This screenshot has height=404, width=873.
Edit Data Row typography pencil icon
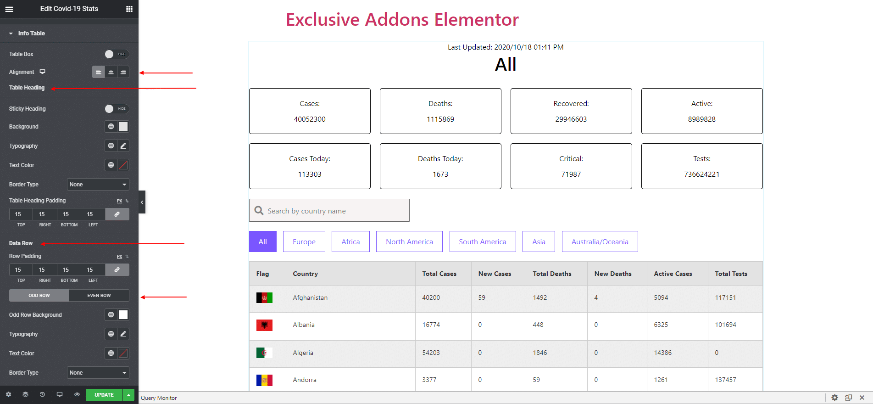tap(123, 334)
